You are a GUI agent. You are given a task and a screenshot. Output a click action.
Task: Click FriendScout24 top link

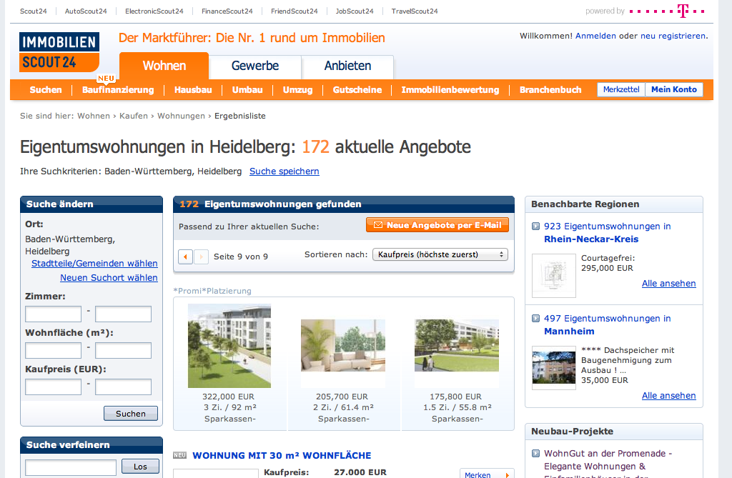[294, 11]
